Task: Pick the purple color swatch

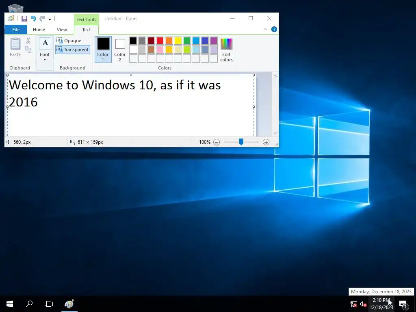Action: coord(214,41)
